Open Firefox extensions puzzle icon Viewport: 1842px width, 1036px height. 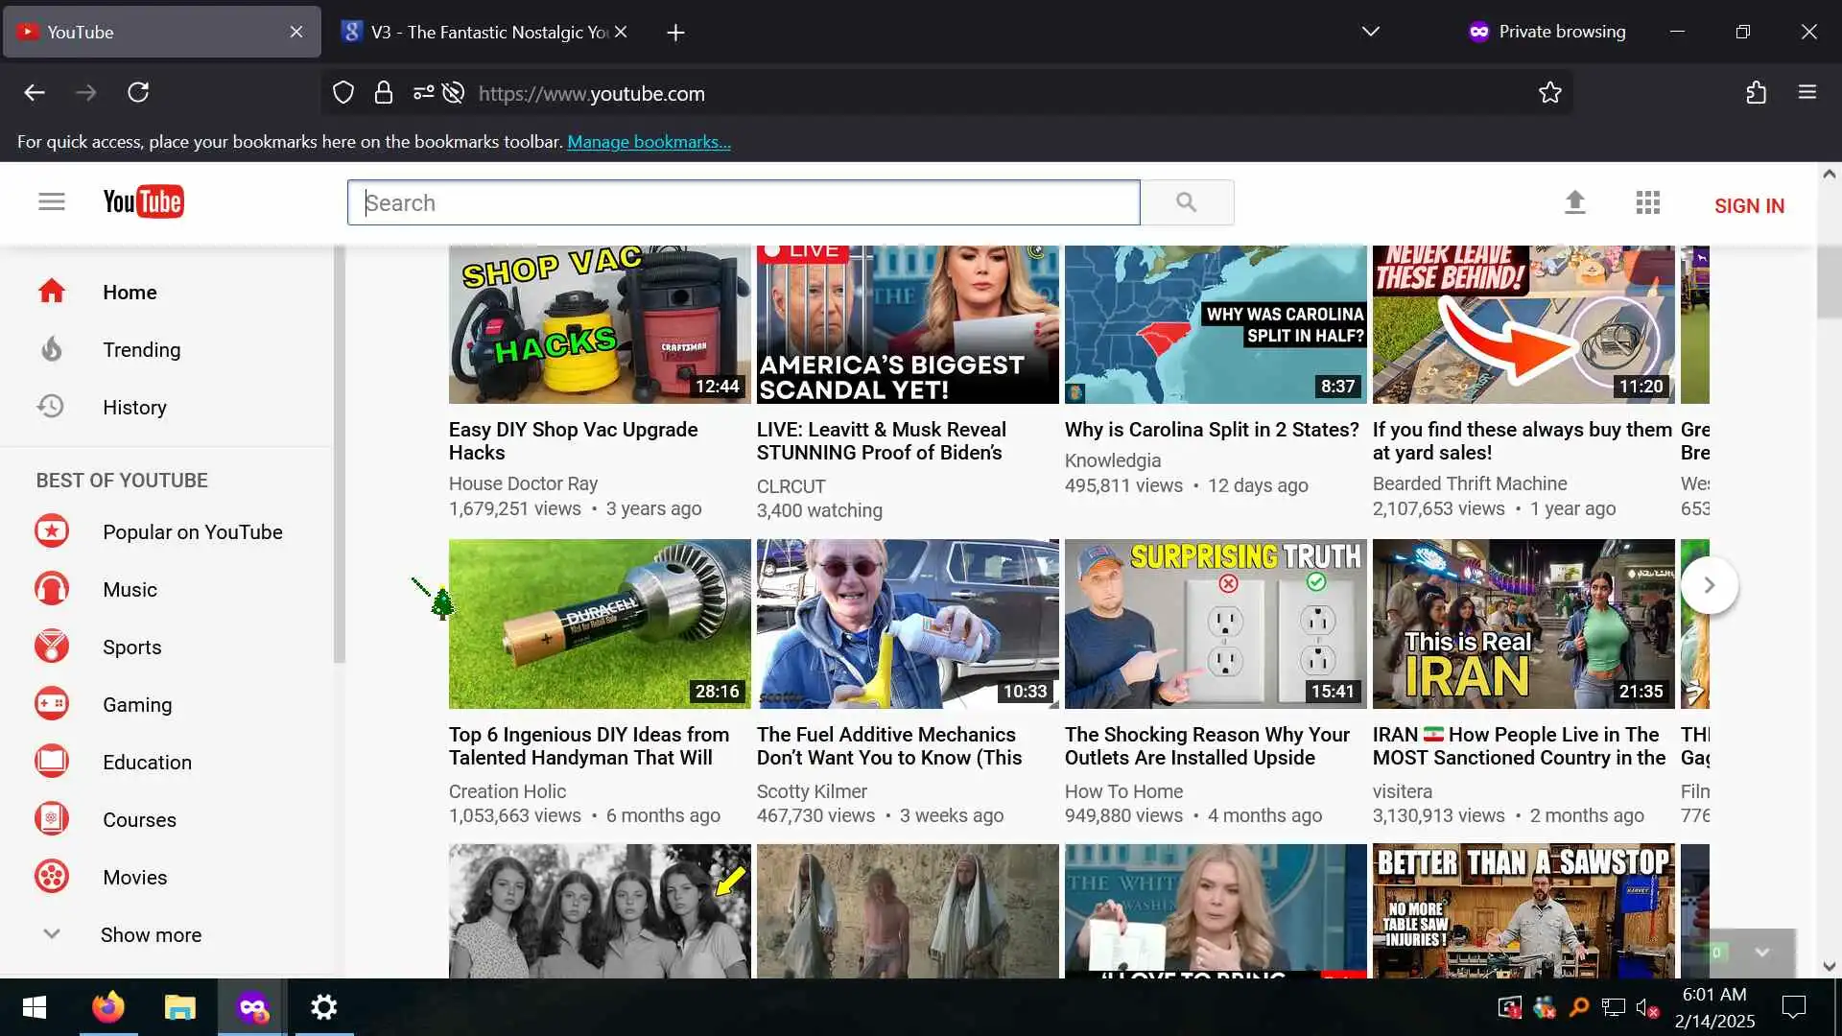1756,93
